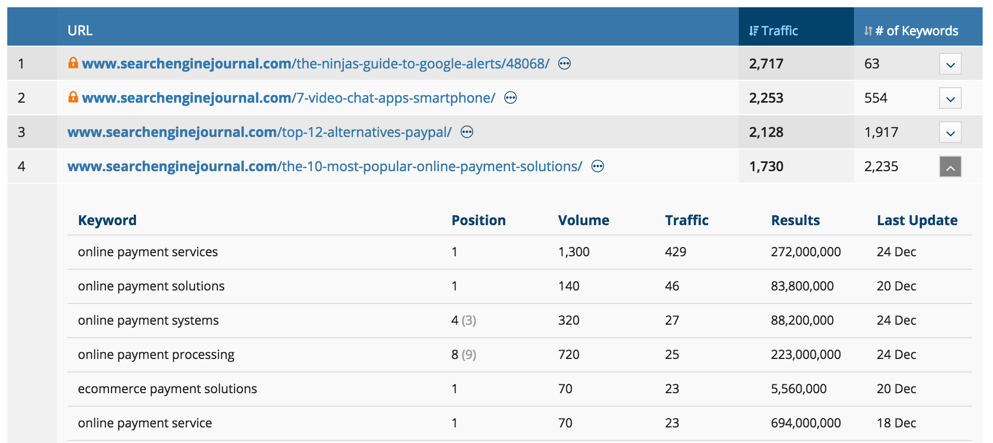This screenshot has width=993, height=443.
Task: Click the Last Update column header
Action: [917, 220]
